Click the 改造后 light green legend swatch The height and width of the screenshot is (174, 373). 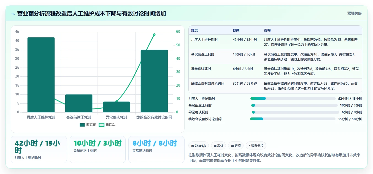(101, 125)
